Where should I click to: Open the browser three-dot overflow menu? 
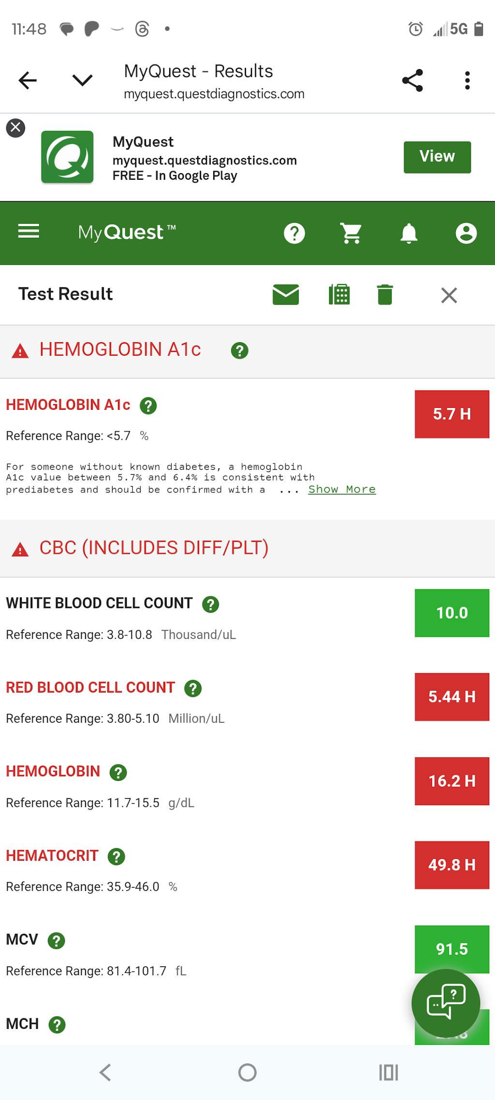click(467, 81)
